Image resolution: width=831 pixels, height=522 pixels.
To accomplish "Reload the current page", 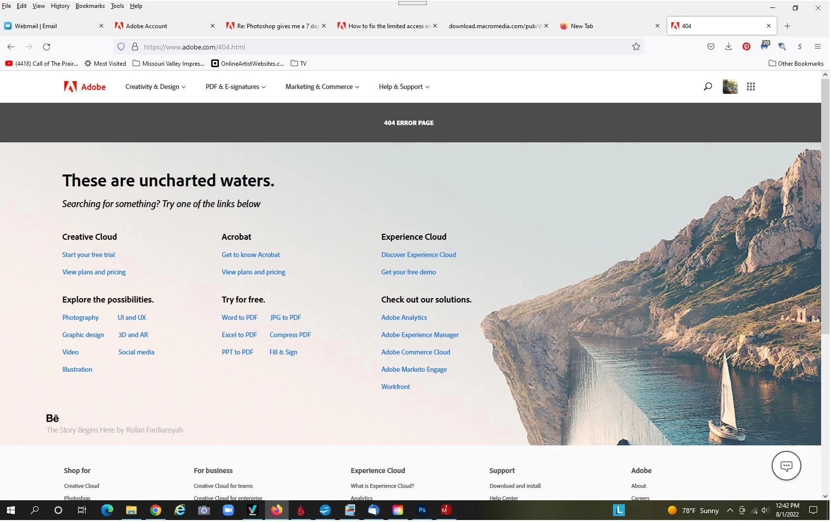I will click(46, 47).
